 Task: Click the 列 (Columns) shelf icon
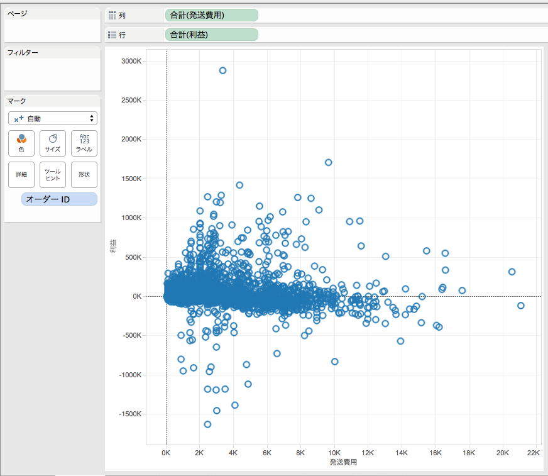[112, 15]
